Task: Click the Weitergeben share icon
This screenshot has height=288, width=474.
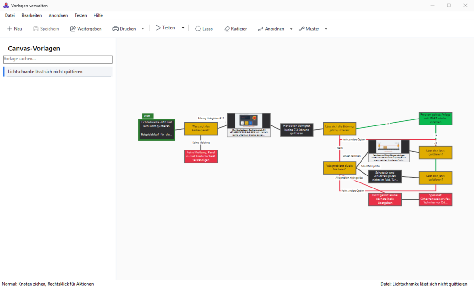Action: click(73, 29)
